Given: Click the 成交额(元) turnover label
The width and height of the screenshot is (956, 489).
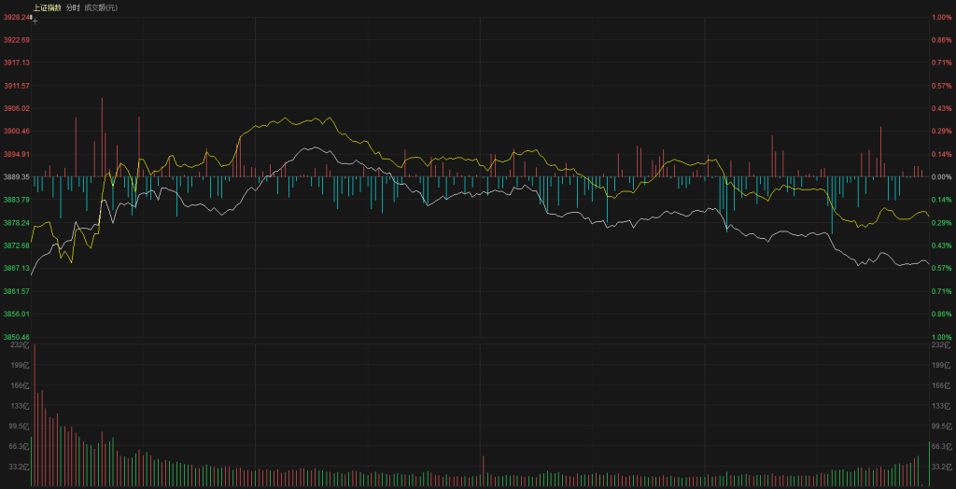Looking at the screenshot, I should point(102,7).
